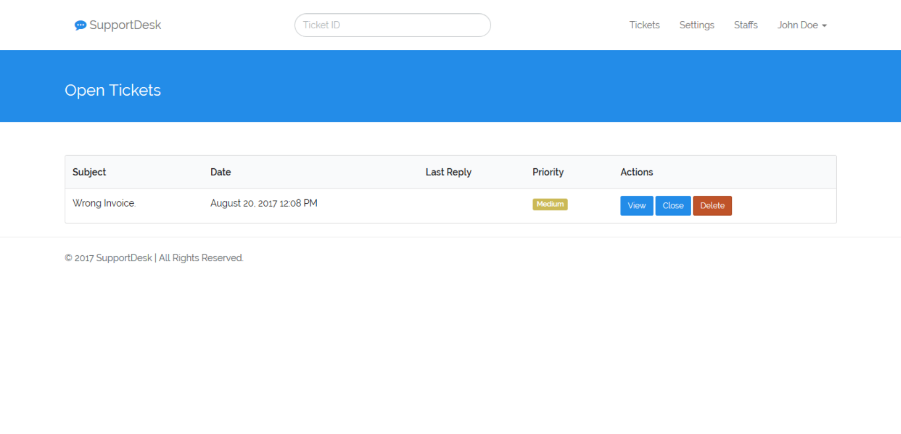Screen dimensions: 901x434
Task: Click the Ticket ID search field
Action: (392, 24)
